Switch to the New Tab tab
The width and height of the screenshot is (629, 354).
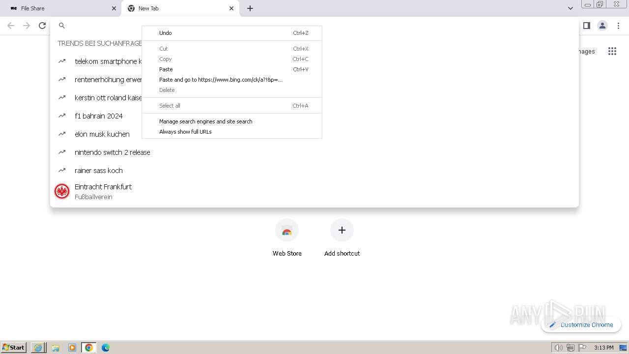pyautogui.click(x=180, y=8)
